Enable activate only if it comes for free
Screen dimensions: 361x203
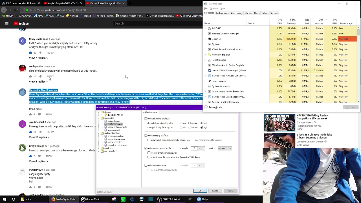click(149, 157)
